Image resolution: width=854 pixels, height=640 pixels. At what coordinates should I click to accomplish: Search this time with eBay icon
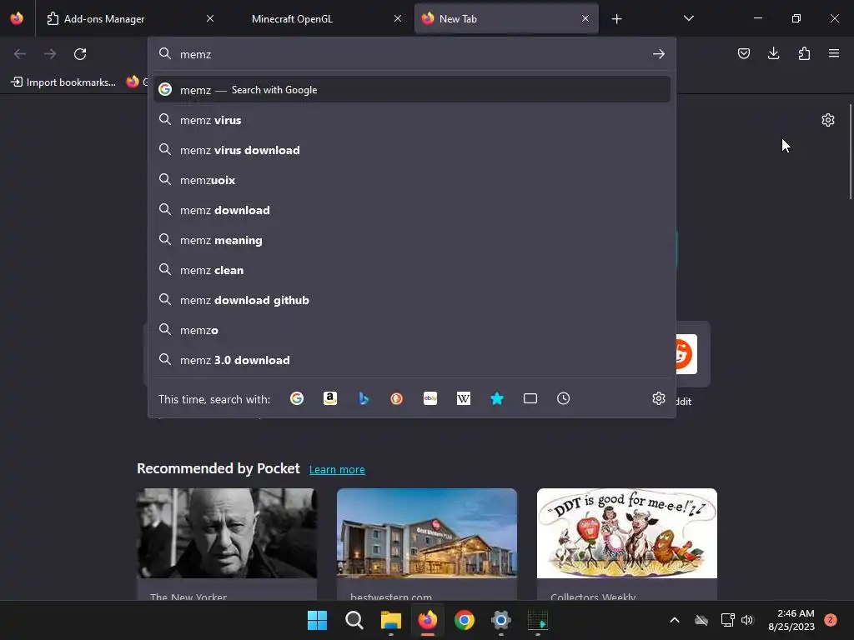coord(430,399)
